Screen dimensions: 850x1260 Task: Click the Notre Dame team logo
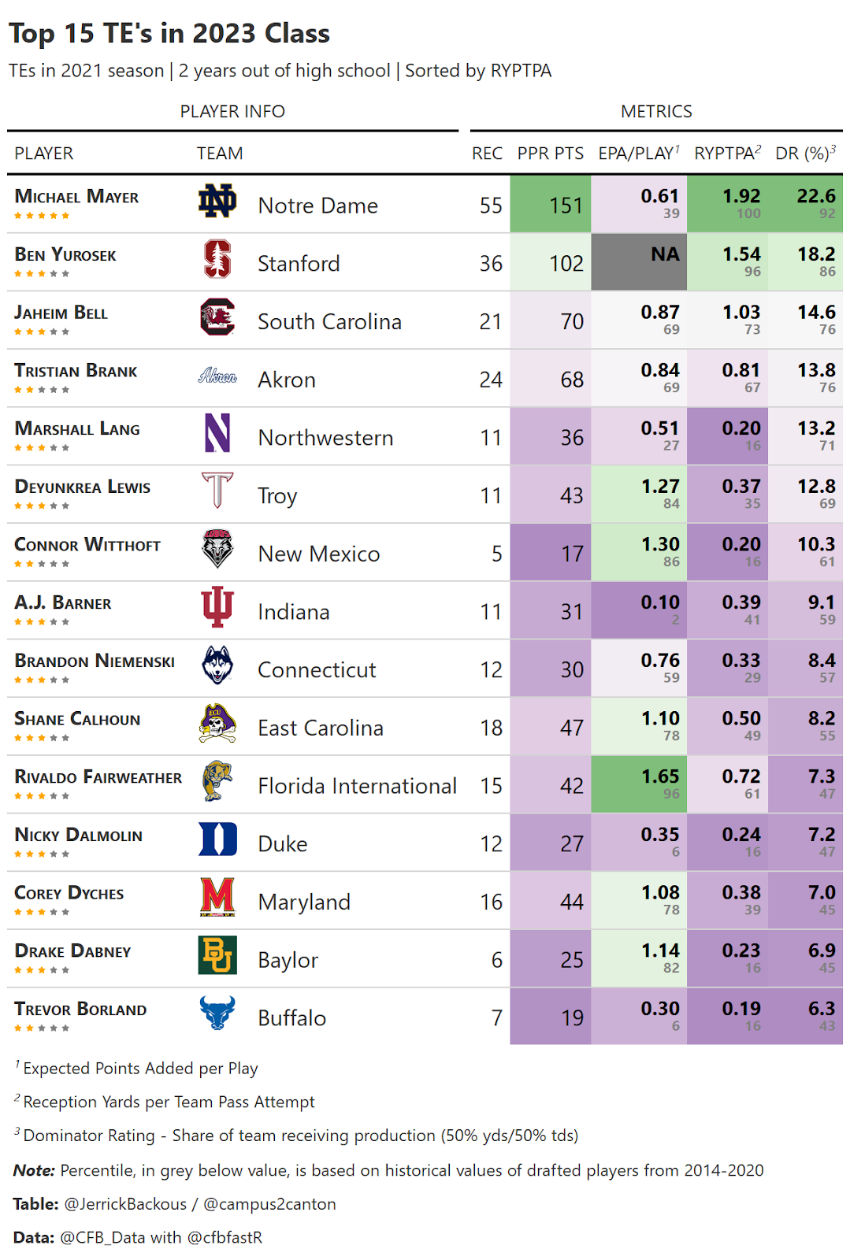tap(217, 202)
